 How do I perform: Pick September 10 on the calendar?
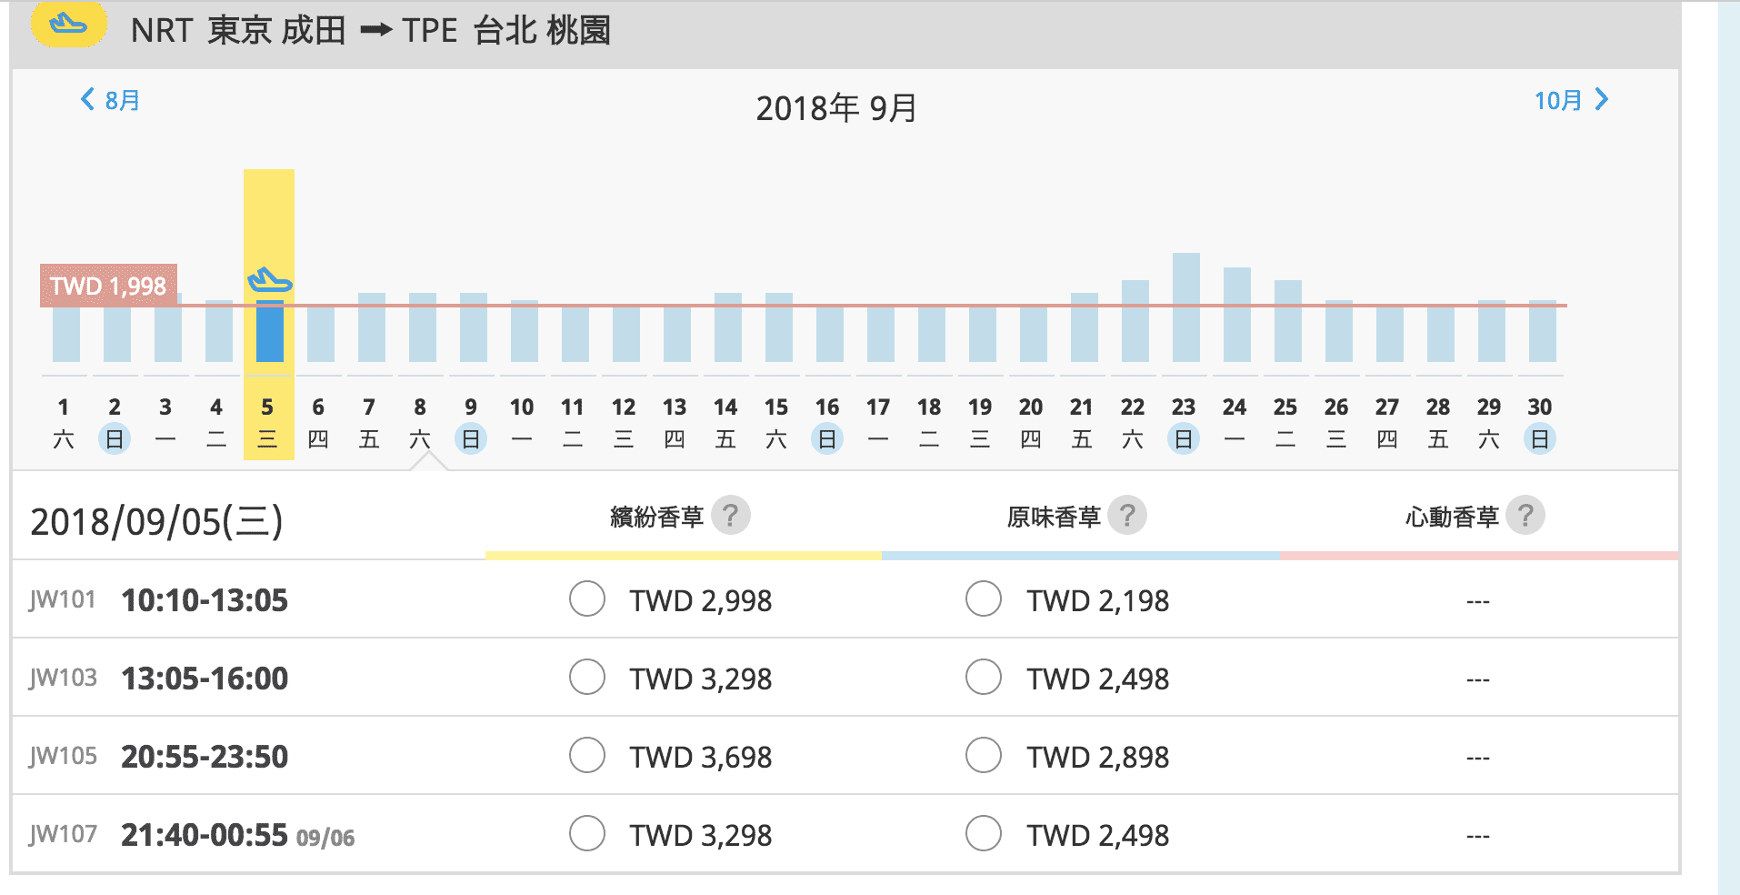tap(522, 423)
